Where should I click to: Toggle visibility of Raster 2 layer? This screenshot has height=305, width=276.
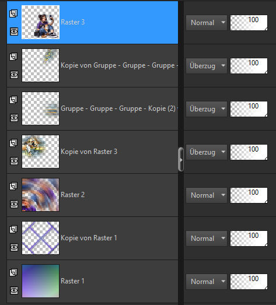(x=14, y=204)
